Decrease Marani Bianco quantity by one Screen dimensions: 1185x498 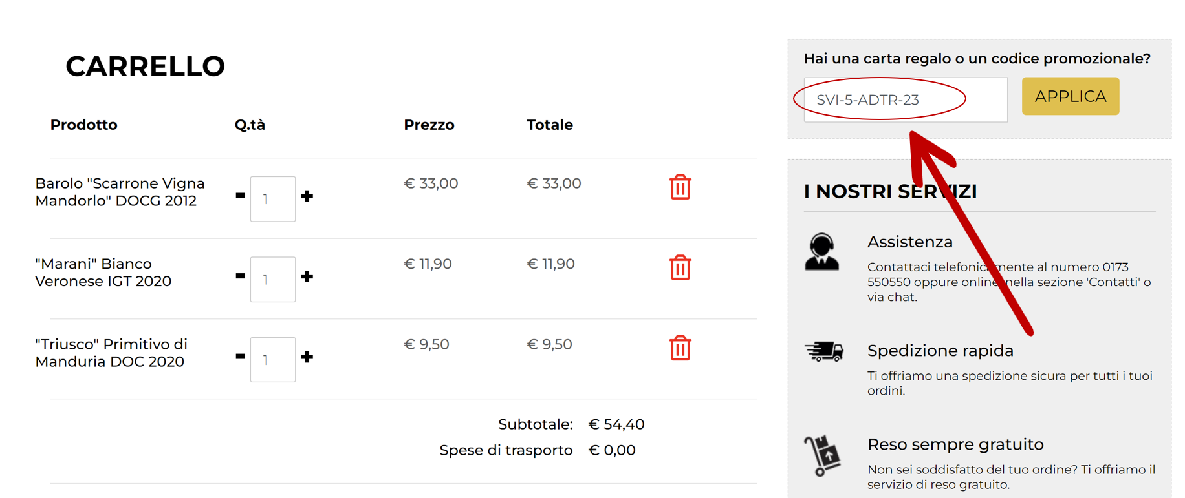coord(240,276)
